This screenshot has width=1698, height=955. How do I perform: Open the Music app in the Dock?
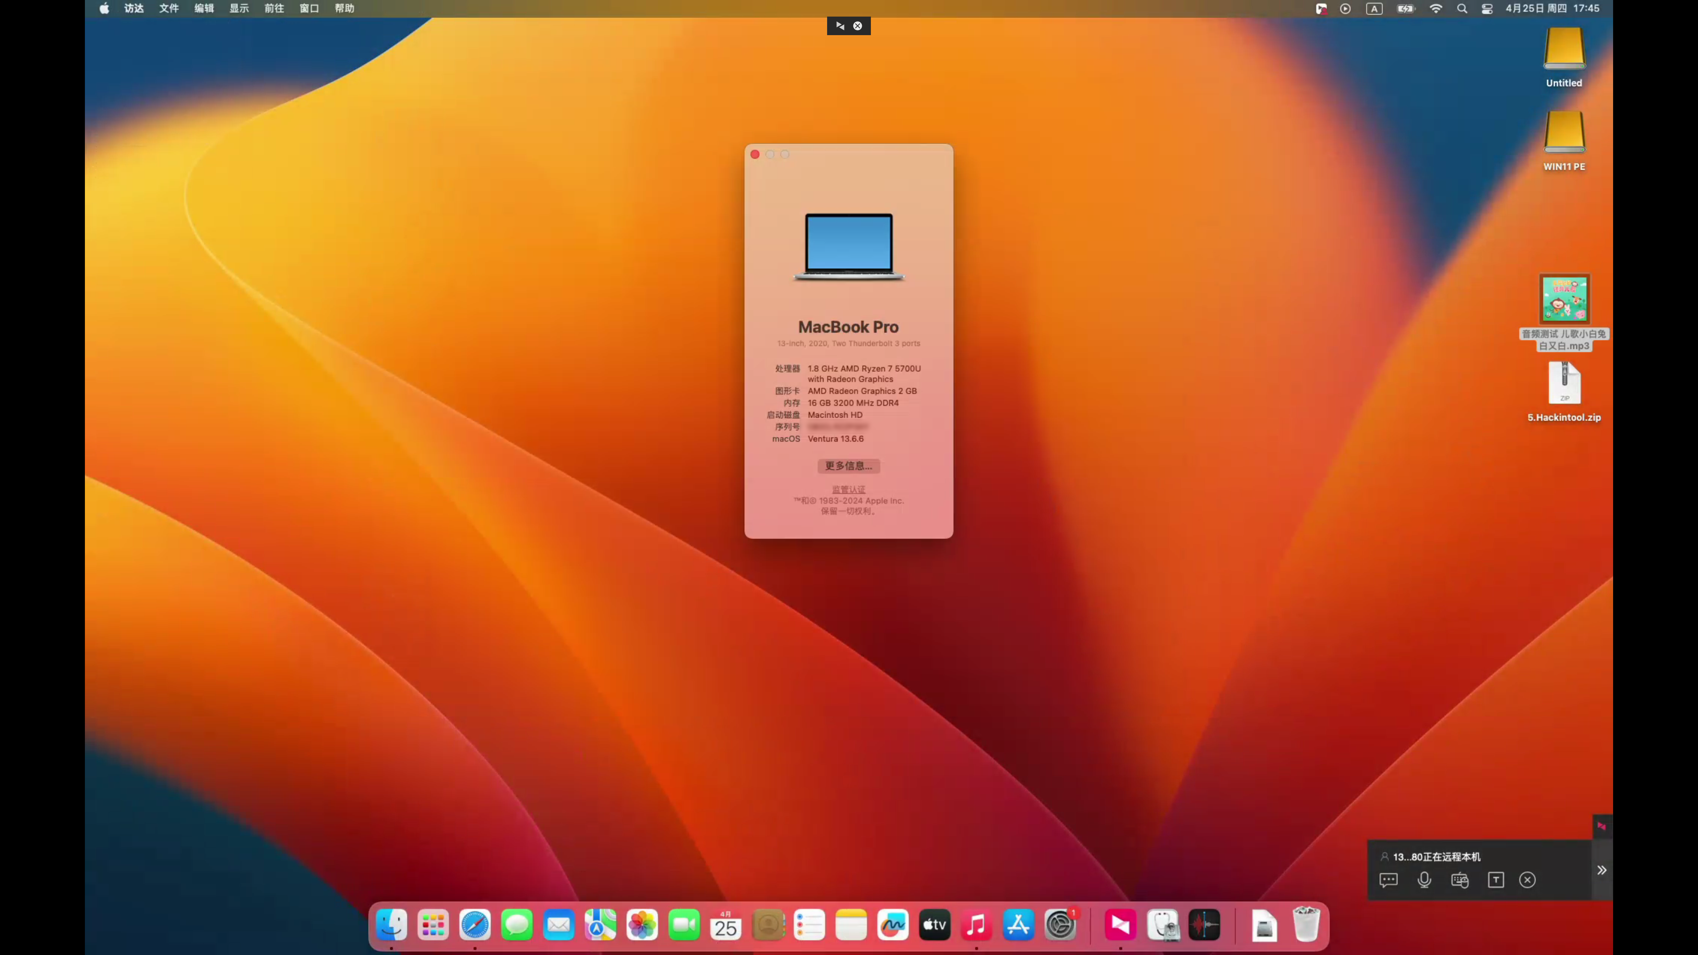point(977,925)
